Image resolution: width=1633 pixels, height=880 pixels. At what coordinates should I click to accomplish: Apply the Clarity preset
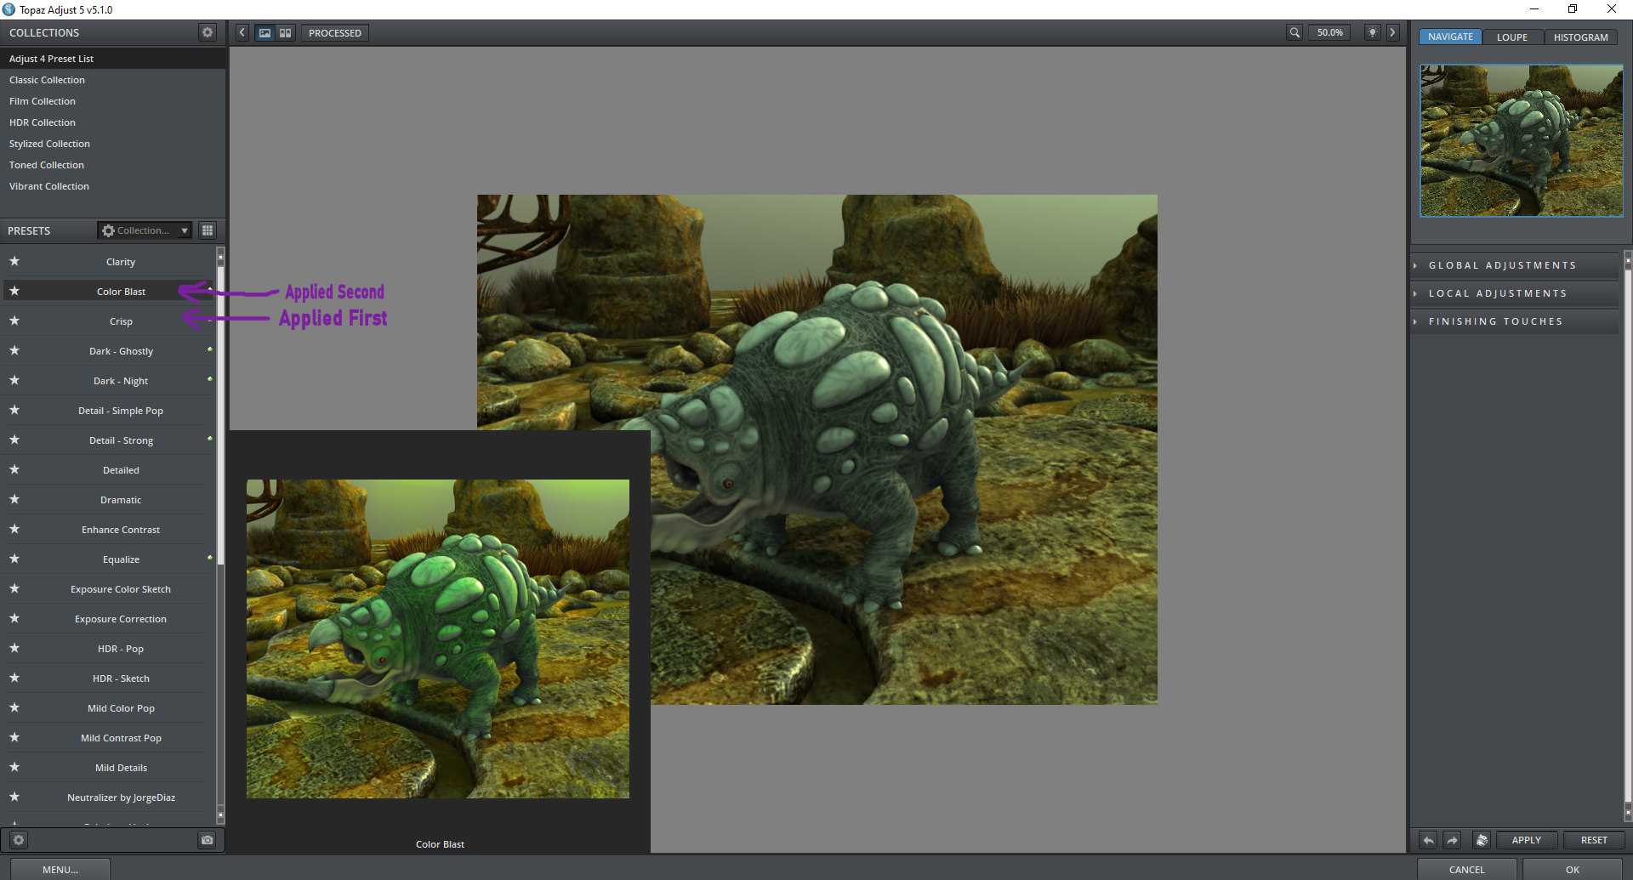pyautogui.click(x=121, y=262)
